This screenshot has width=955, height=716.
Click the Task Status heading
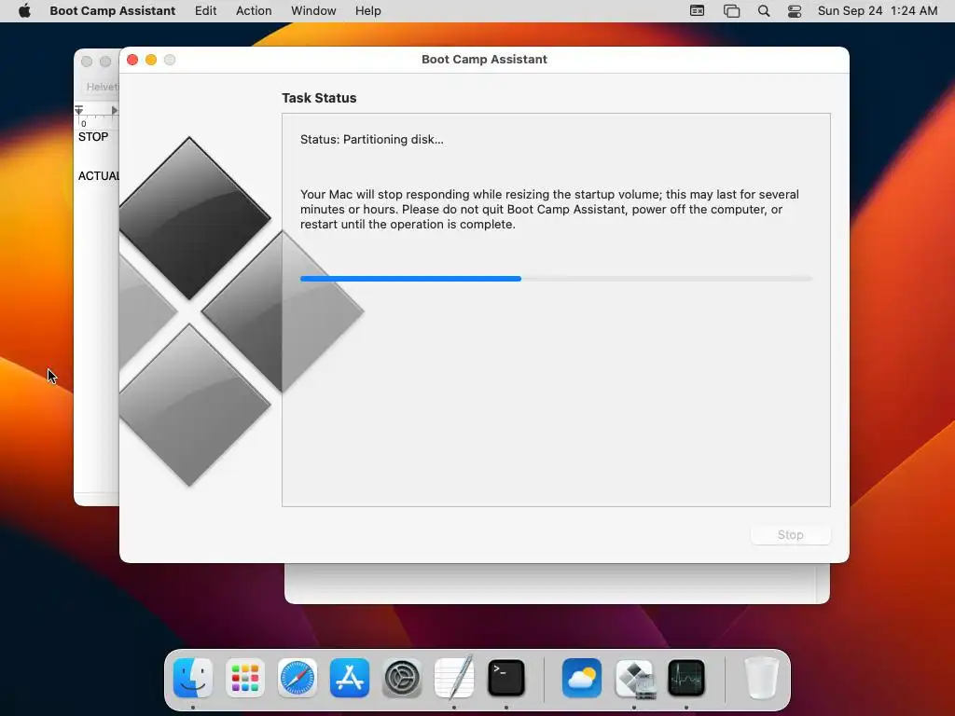point(319,98)
